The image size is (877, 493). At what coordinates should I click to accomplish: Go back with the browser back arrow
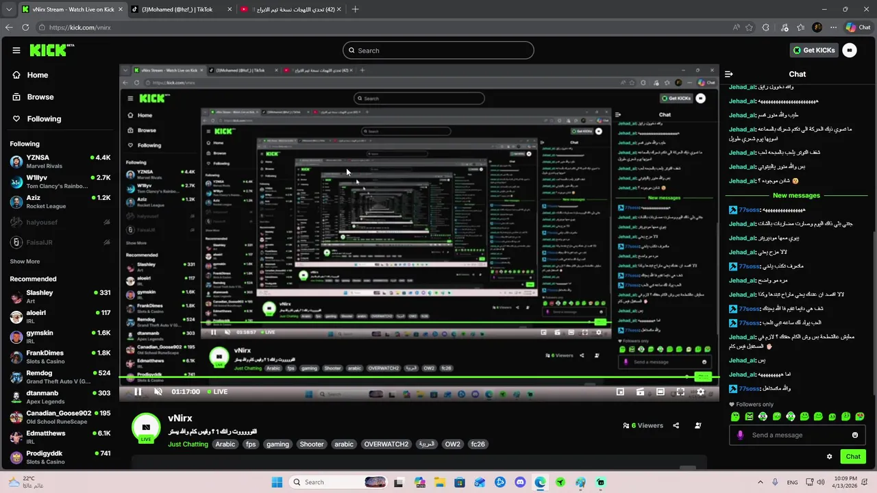coord(9,27)
